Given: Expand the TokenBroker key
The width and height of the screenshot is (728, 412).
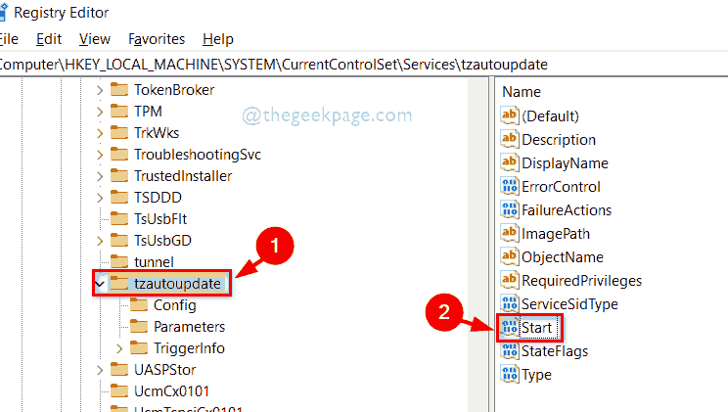Looking at the screenshot, I should (99, 90).
